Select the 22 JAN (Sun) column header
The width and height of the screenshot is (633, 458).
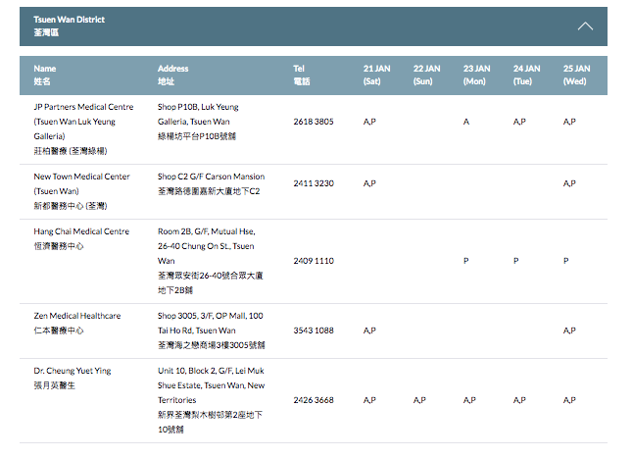426,75
